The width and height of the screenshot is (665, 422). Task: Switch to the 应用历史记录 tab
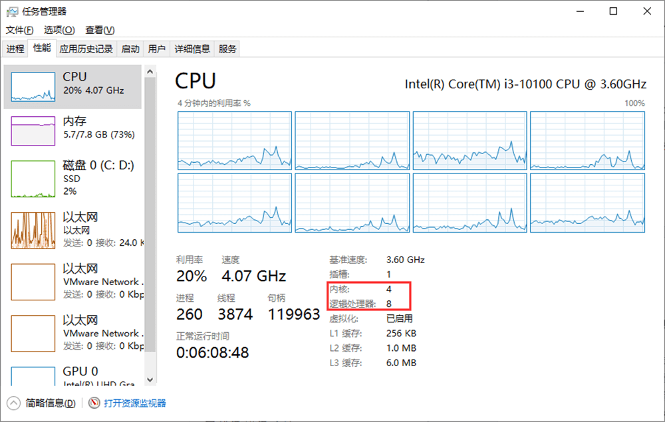[x=86, y=49]
